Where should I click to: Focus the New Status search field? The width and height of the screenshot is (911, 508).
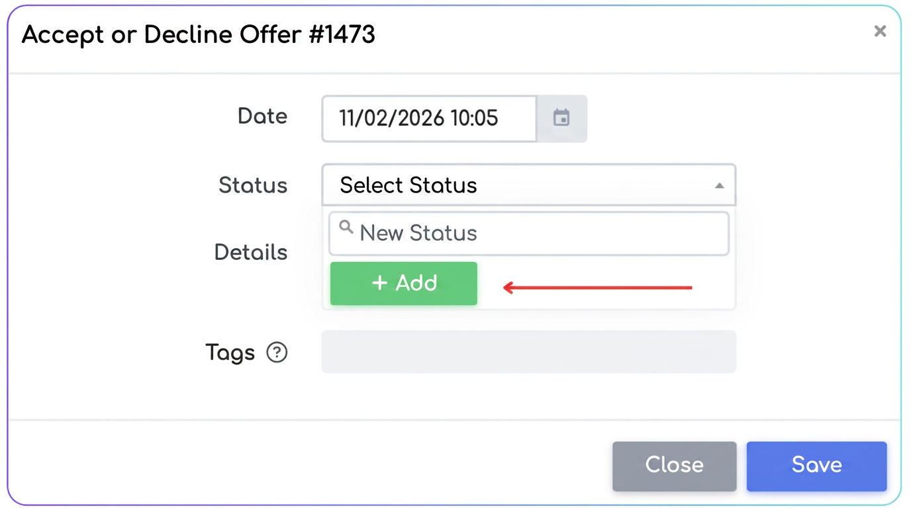tap(529, 233)
